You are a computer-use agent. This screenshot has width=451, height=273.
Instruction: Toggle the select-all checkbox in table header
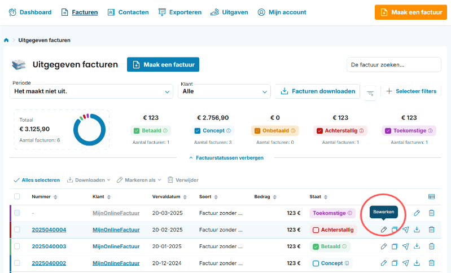point(17,196)
